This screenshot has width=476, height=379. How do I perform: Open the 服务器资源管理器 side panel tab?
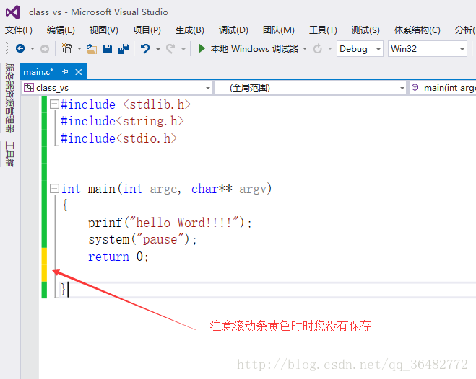click(9, 98)
